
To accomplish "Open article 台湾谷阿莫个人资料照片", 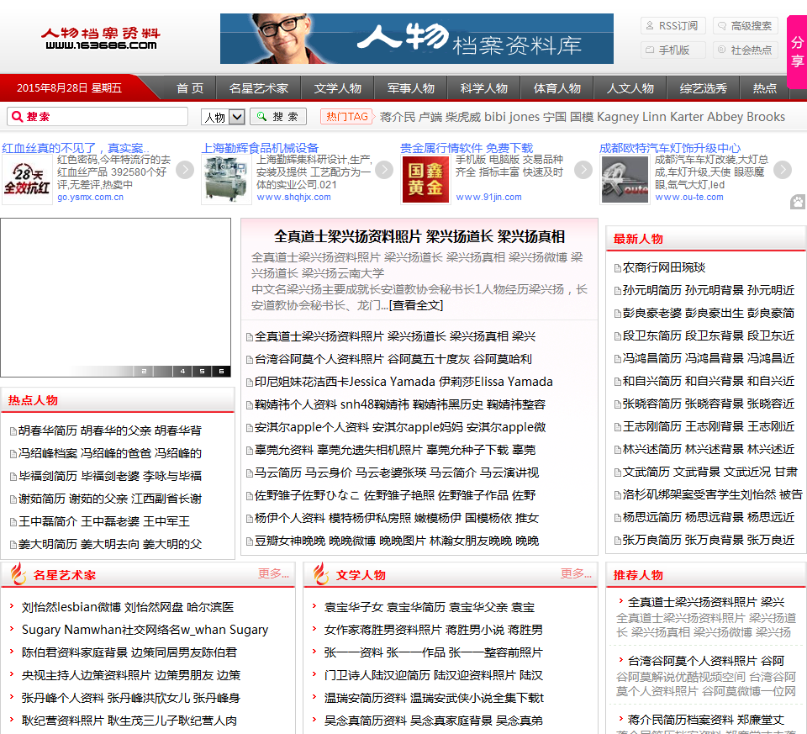I will coord(393,359).
